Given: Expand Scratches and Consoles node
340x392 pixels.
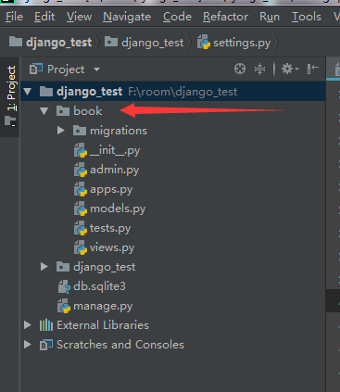Looking at the screenshot, I should click(28, 345).
